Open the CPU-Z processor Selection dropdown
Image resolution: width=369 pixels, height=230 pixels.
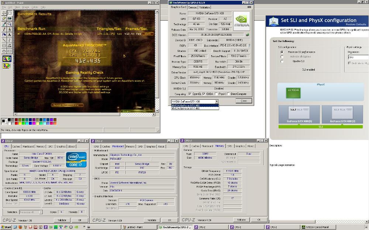tap(41, 212)
